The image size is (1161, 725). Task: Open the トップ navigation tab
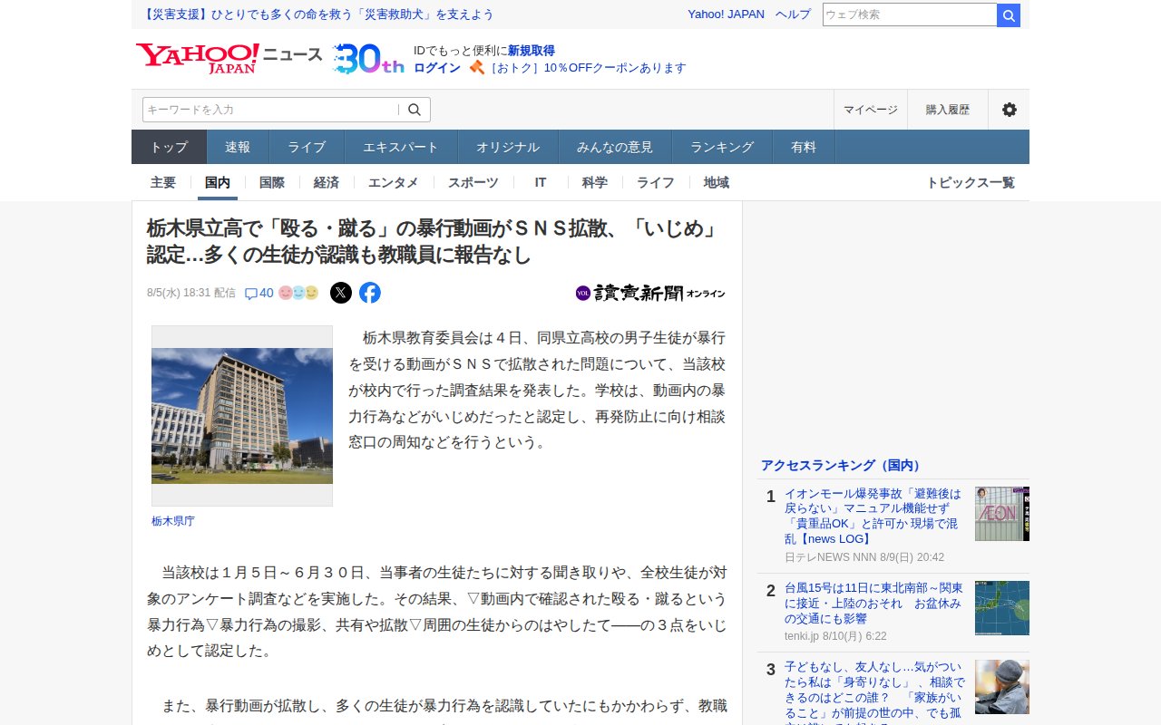pos(170,147)
